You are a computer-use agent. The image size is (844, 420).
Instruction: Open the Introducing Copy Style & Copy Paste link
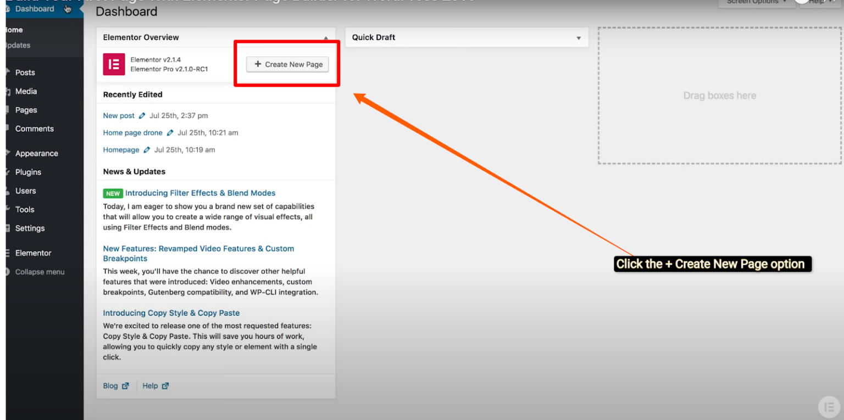click(x=171, y=313)
